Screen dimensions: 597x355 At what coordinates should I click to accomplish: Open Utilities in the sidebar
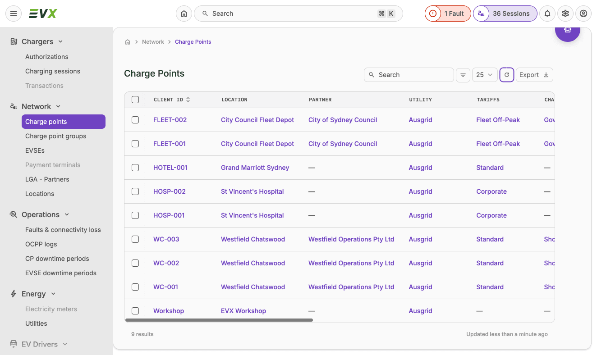coord(36,323)
